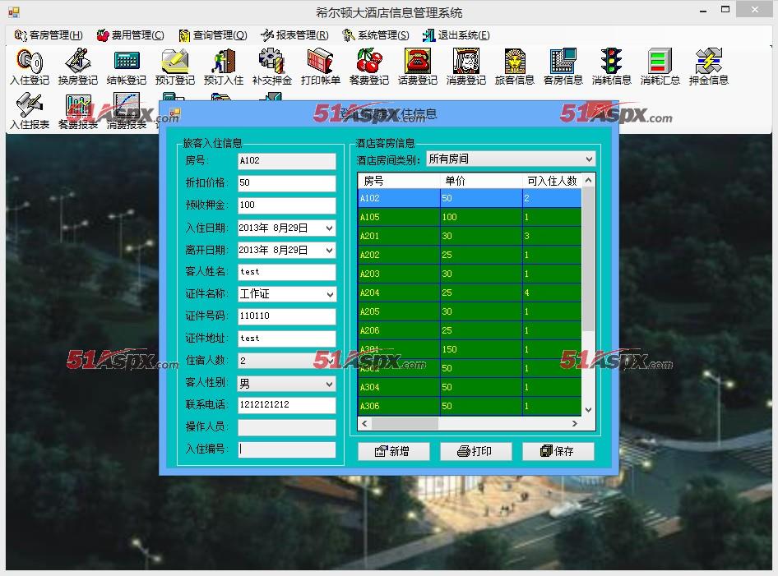Select room row A205
Screen dimensions: 778x576
coord(470,311)
